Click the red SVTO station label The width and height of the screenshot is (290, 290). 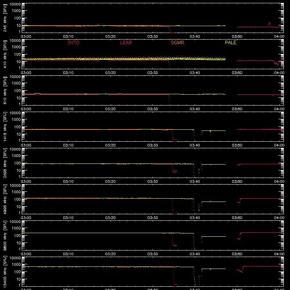point(74,42)
